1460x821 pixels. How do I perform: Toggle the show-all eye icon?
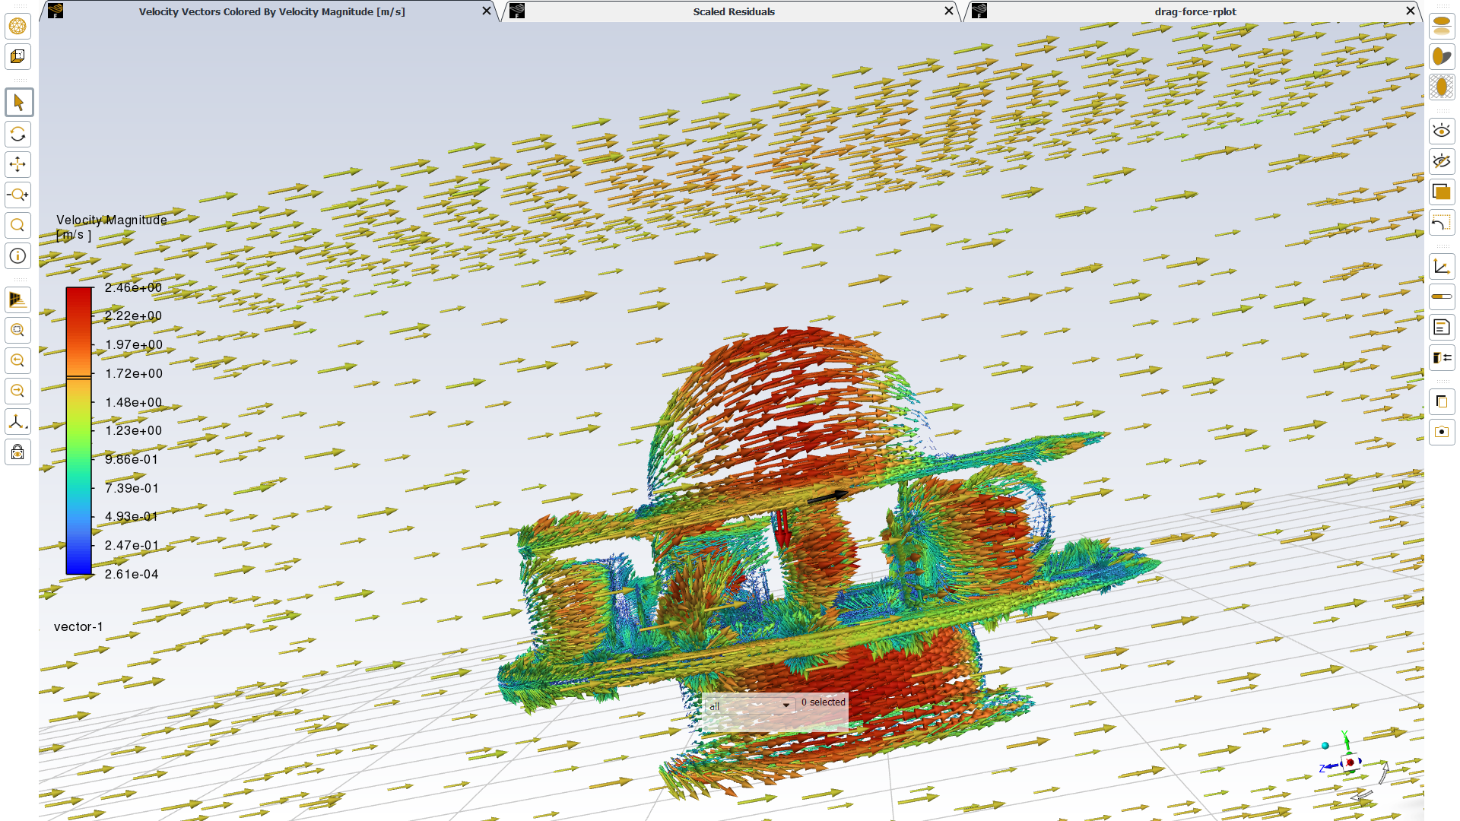[x=1441, y=131]
